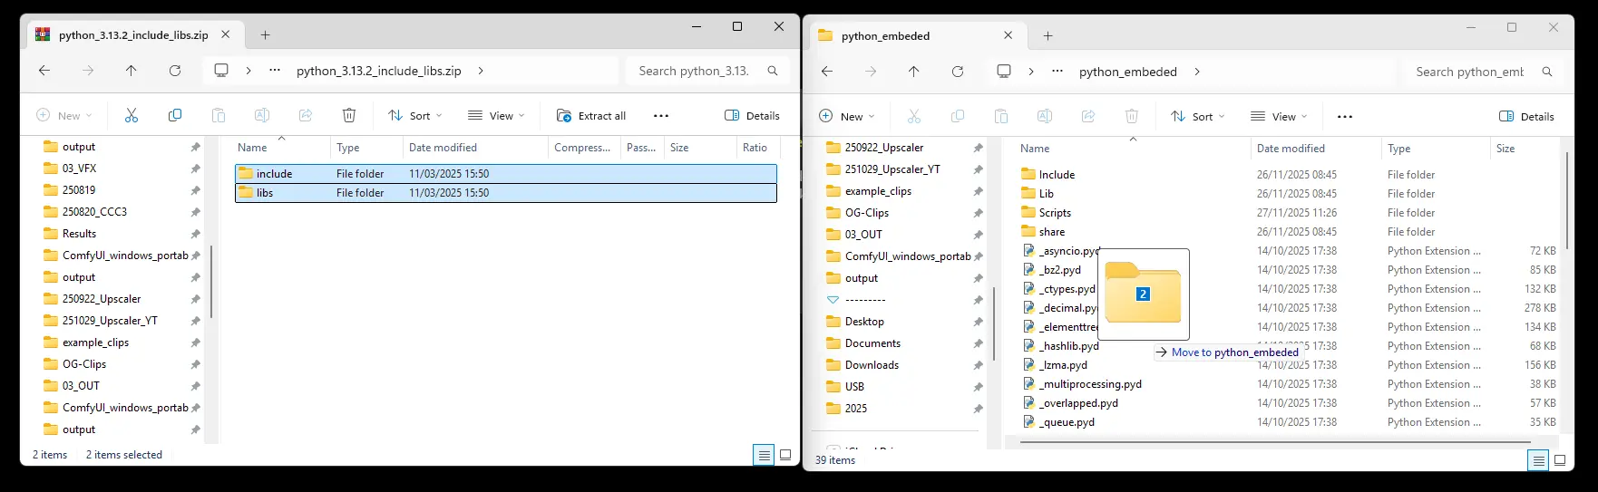Screen dimensions: 1598x492
Task: Click search magnifier in zip window
Action: coord(773,71)
